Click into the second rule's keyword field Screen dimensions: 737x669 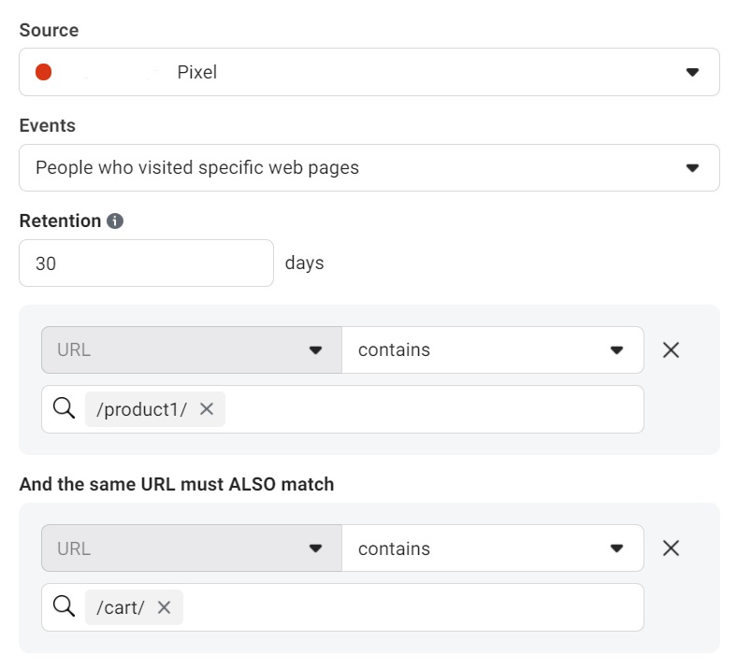click(412, 607)
